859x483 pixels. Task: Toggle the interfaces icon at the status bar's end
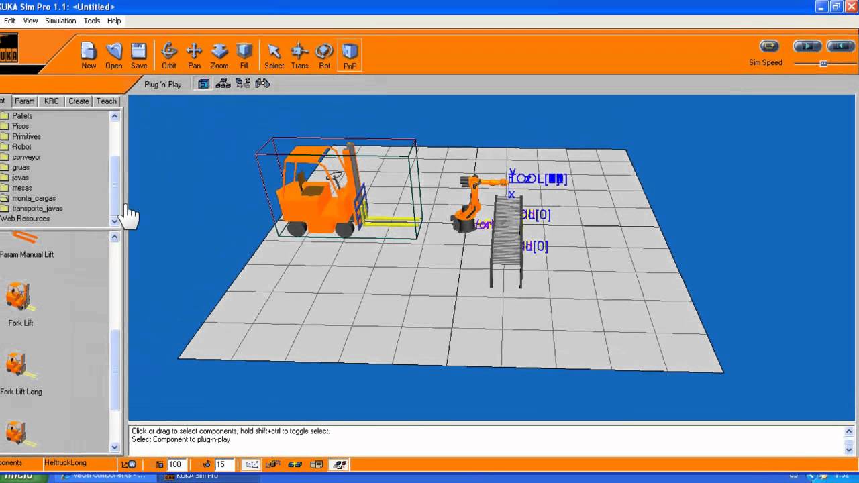(340, 464)
